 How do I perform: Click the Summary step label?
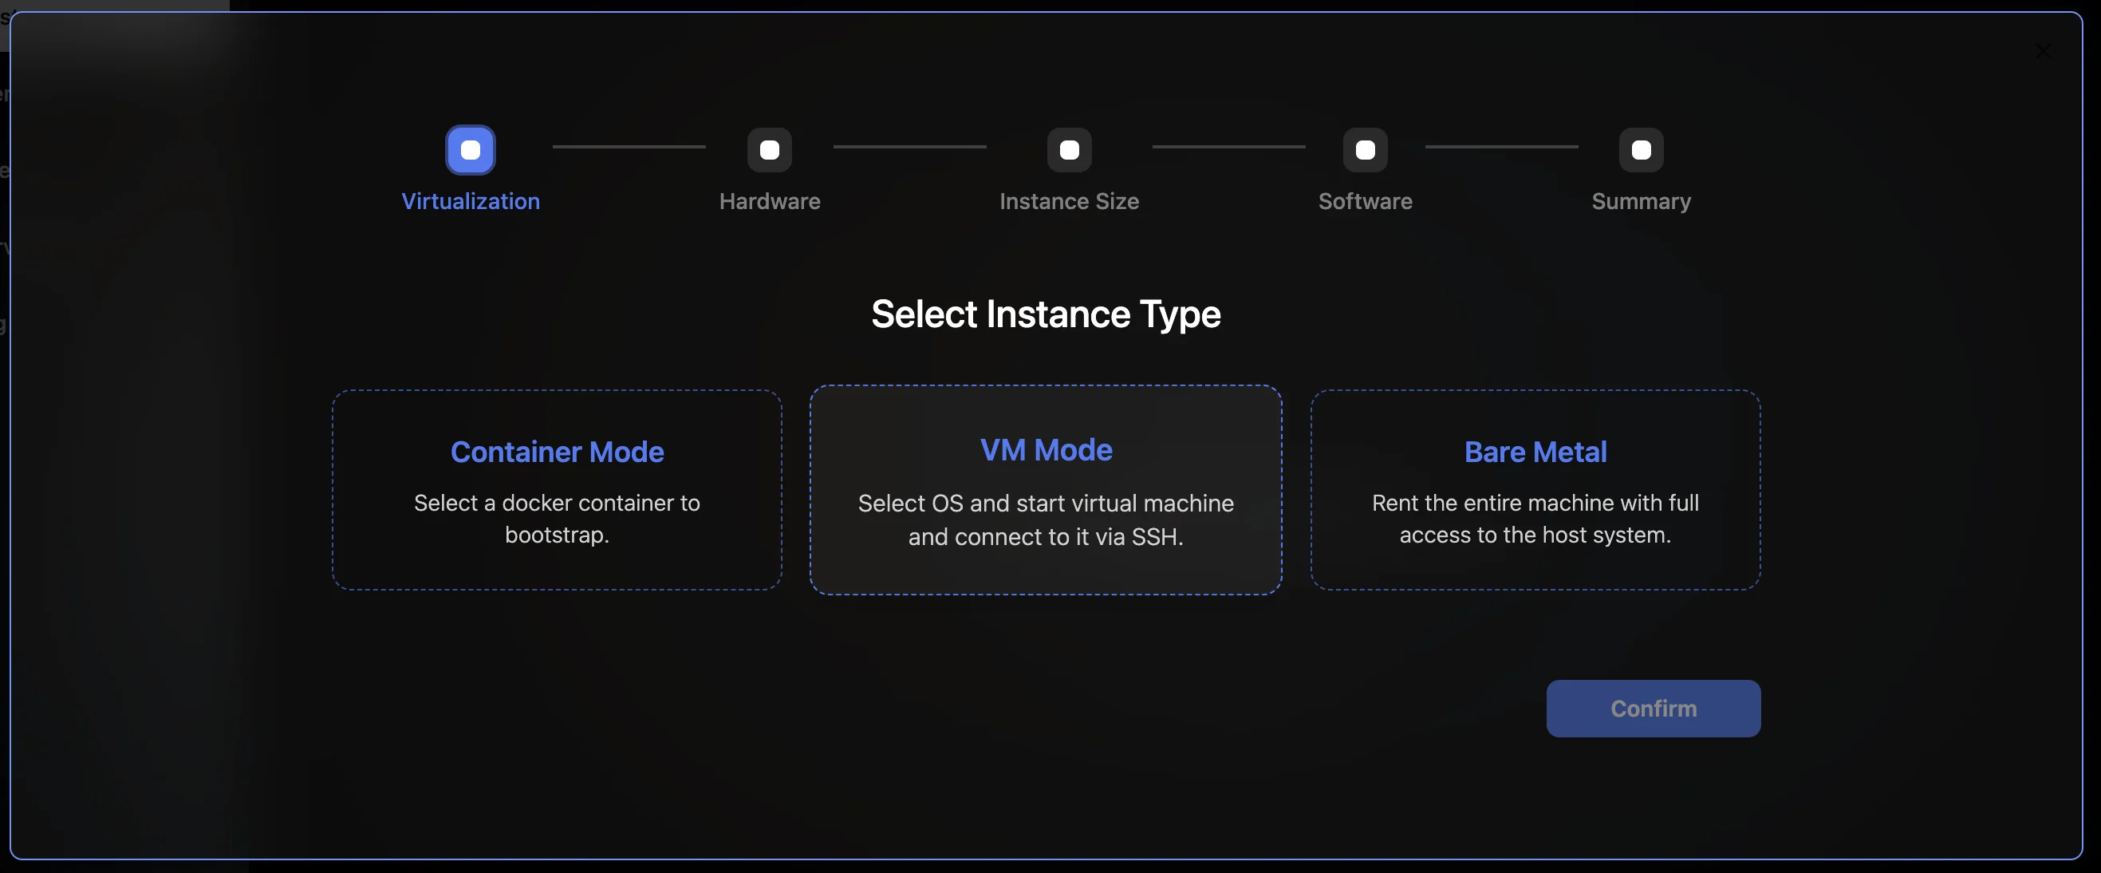[x=1640, y=202]
